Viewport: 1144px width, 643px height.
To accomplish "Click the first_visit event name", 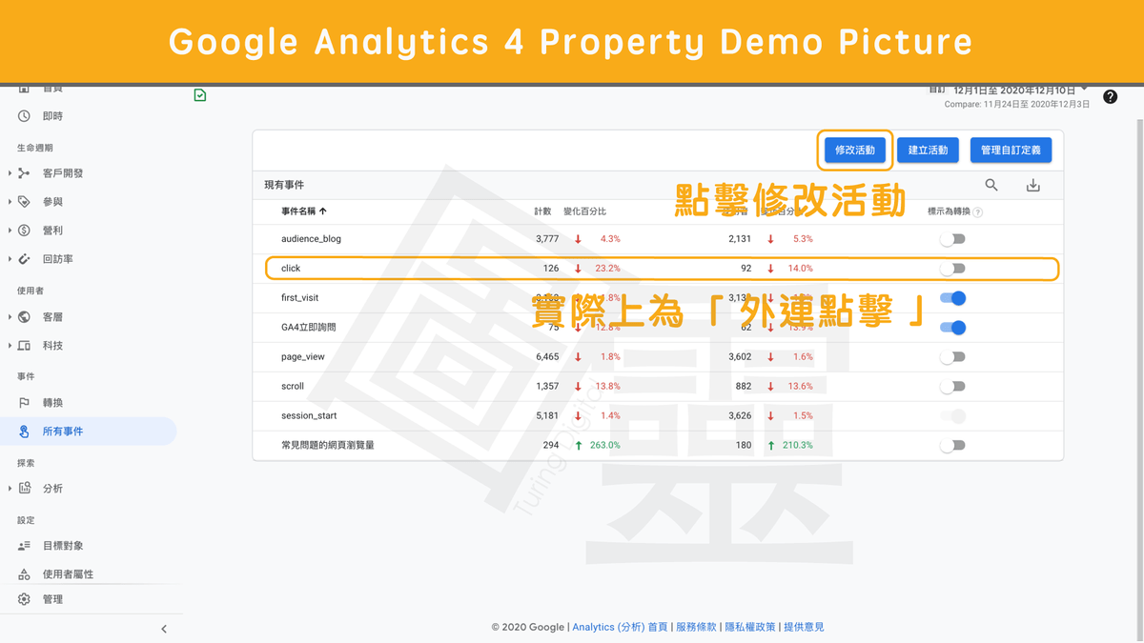I will pos(300,298).
